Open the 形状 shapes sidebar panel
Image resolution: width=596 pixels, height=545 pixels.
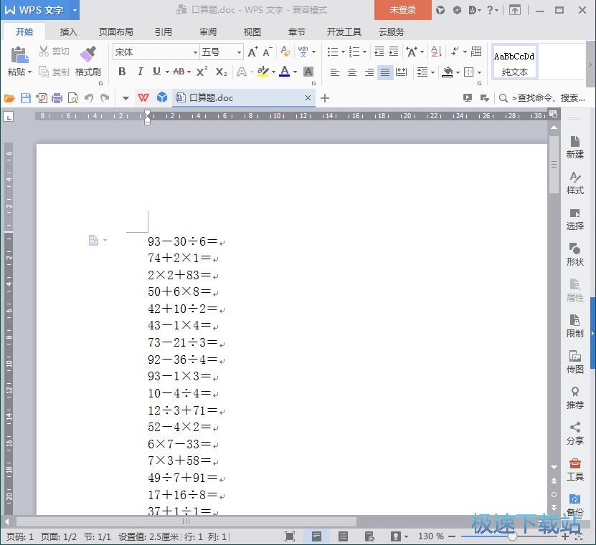coord(574,255)
